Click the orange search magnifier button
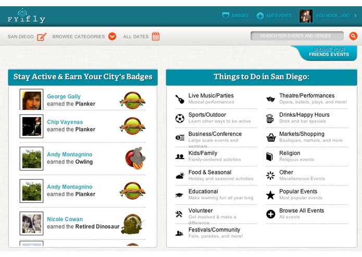362x257 pixels. coord(353,36)
